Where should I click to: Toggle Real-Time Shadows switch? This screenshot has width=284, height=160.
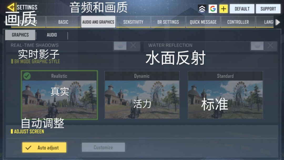pyautogui.click(x=126, y=46)
